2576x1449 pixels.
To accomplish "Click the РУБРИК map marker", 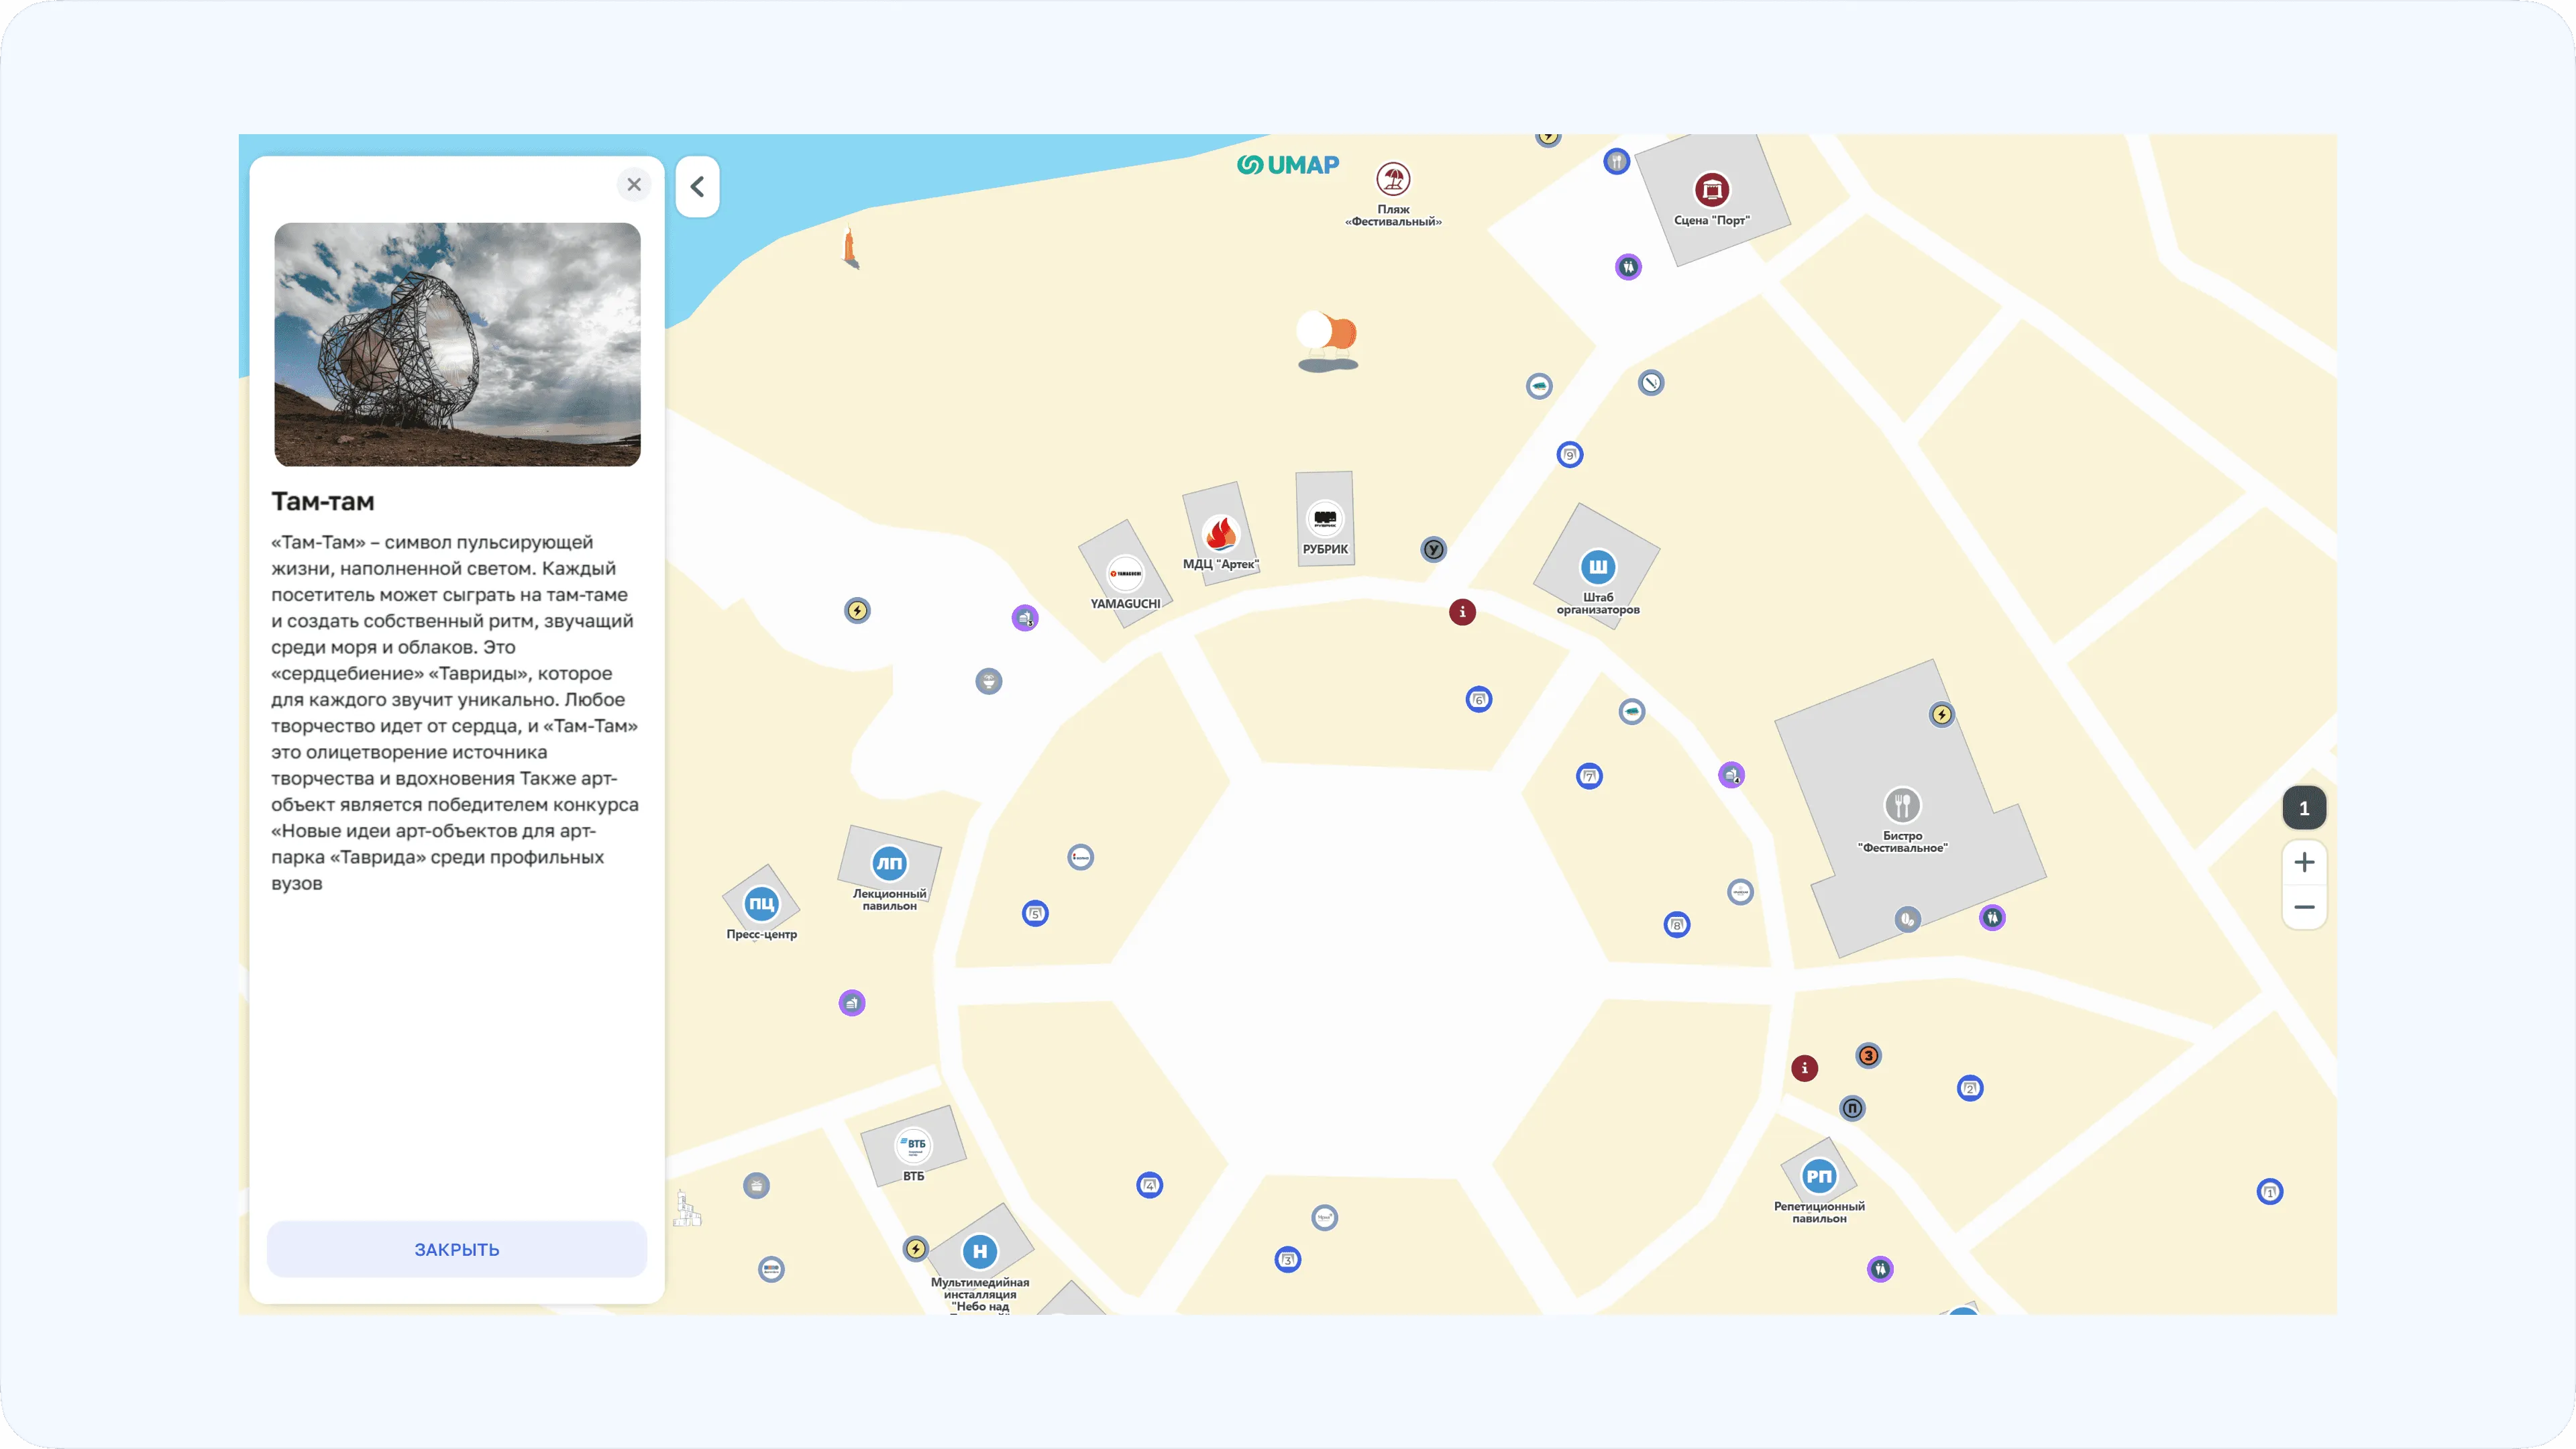I will 1325,518.
